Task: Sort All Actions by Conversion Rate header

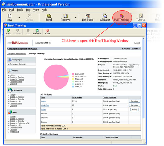Action: tap(110, 97)
